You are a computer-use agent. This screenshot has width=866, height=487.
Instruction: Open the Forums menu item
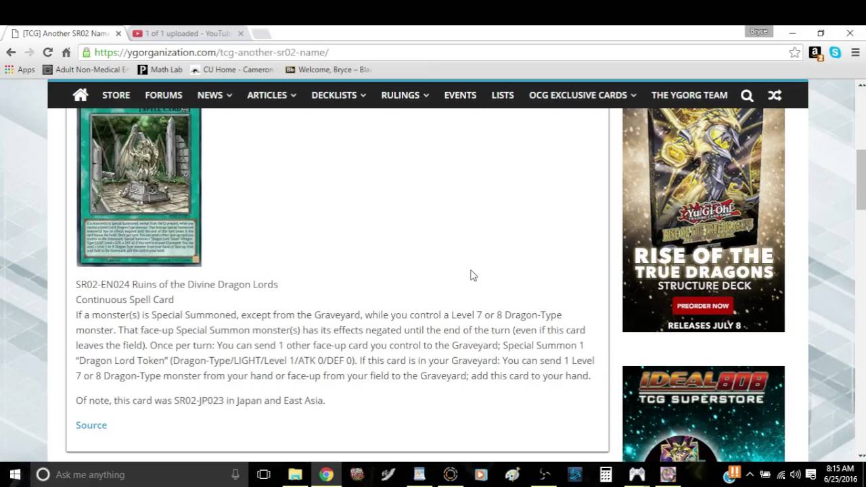164,95
